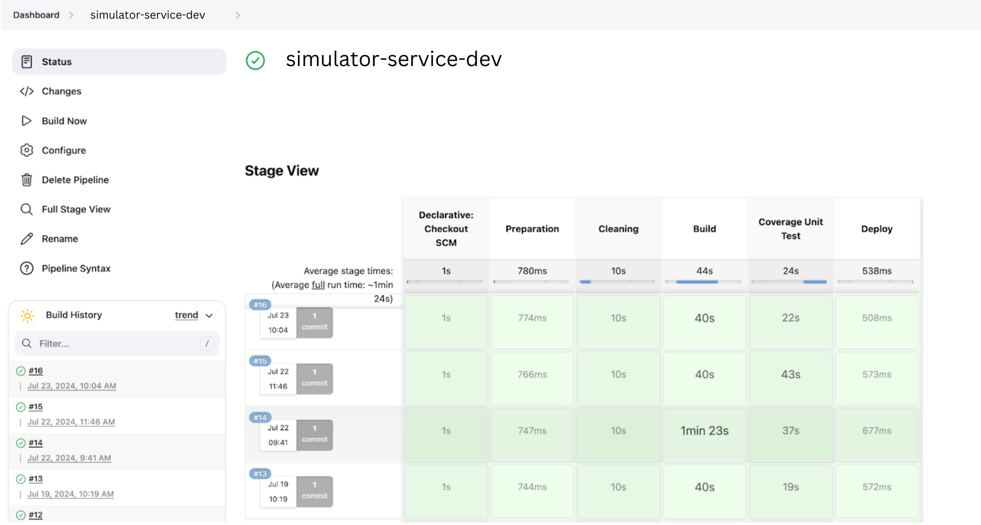Expand the chevron after simulator-service-dev breadcrumb
This screenshot has width=981, height=525.
(238, 15)
